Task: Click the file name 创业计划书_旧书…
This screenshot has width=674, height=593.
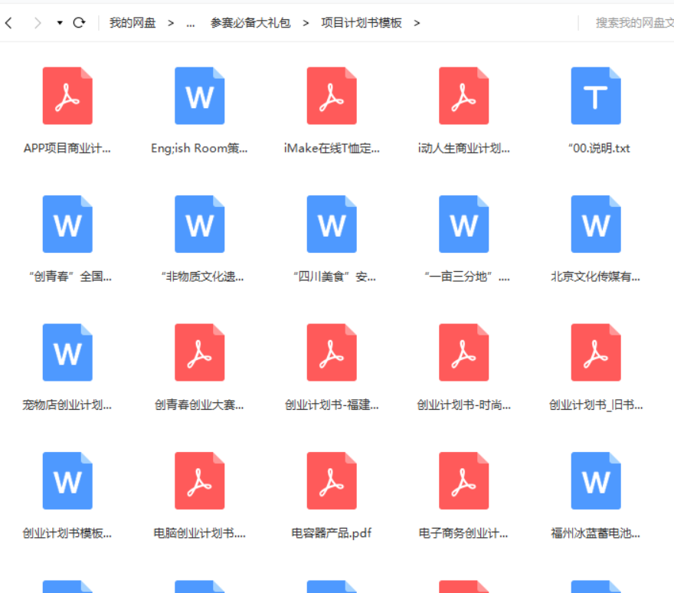Action: 596,405
